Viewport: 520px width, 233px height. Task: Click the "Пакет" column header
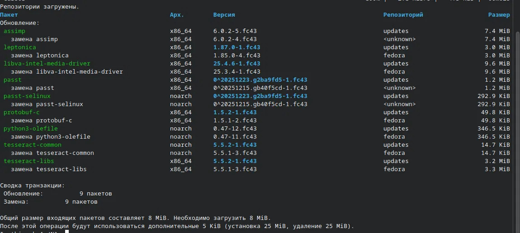pyautogui.click(x=9, y=15)
